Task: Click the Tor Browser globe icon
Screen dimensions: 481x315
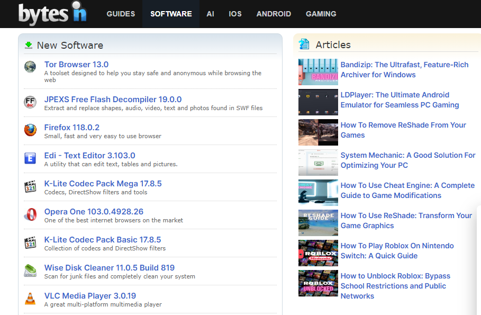Action: click(30, 67)
